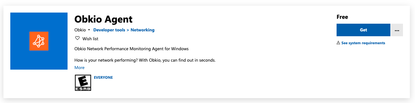Expand the description with More link
This screenshot has height=103, width=415.
click(80, 68)
